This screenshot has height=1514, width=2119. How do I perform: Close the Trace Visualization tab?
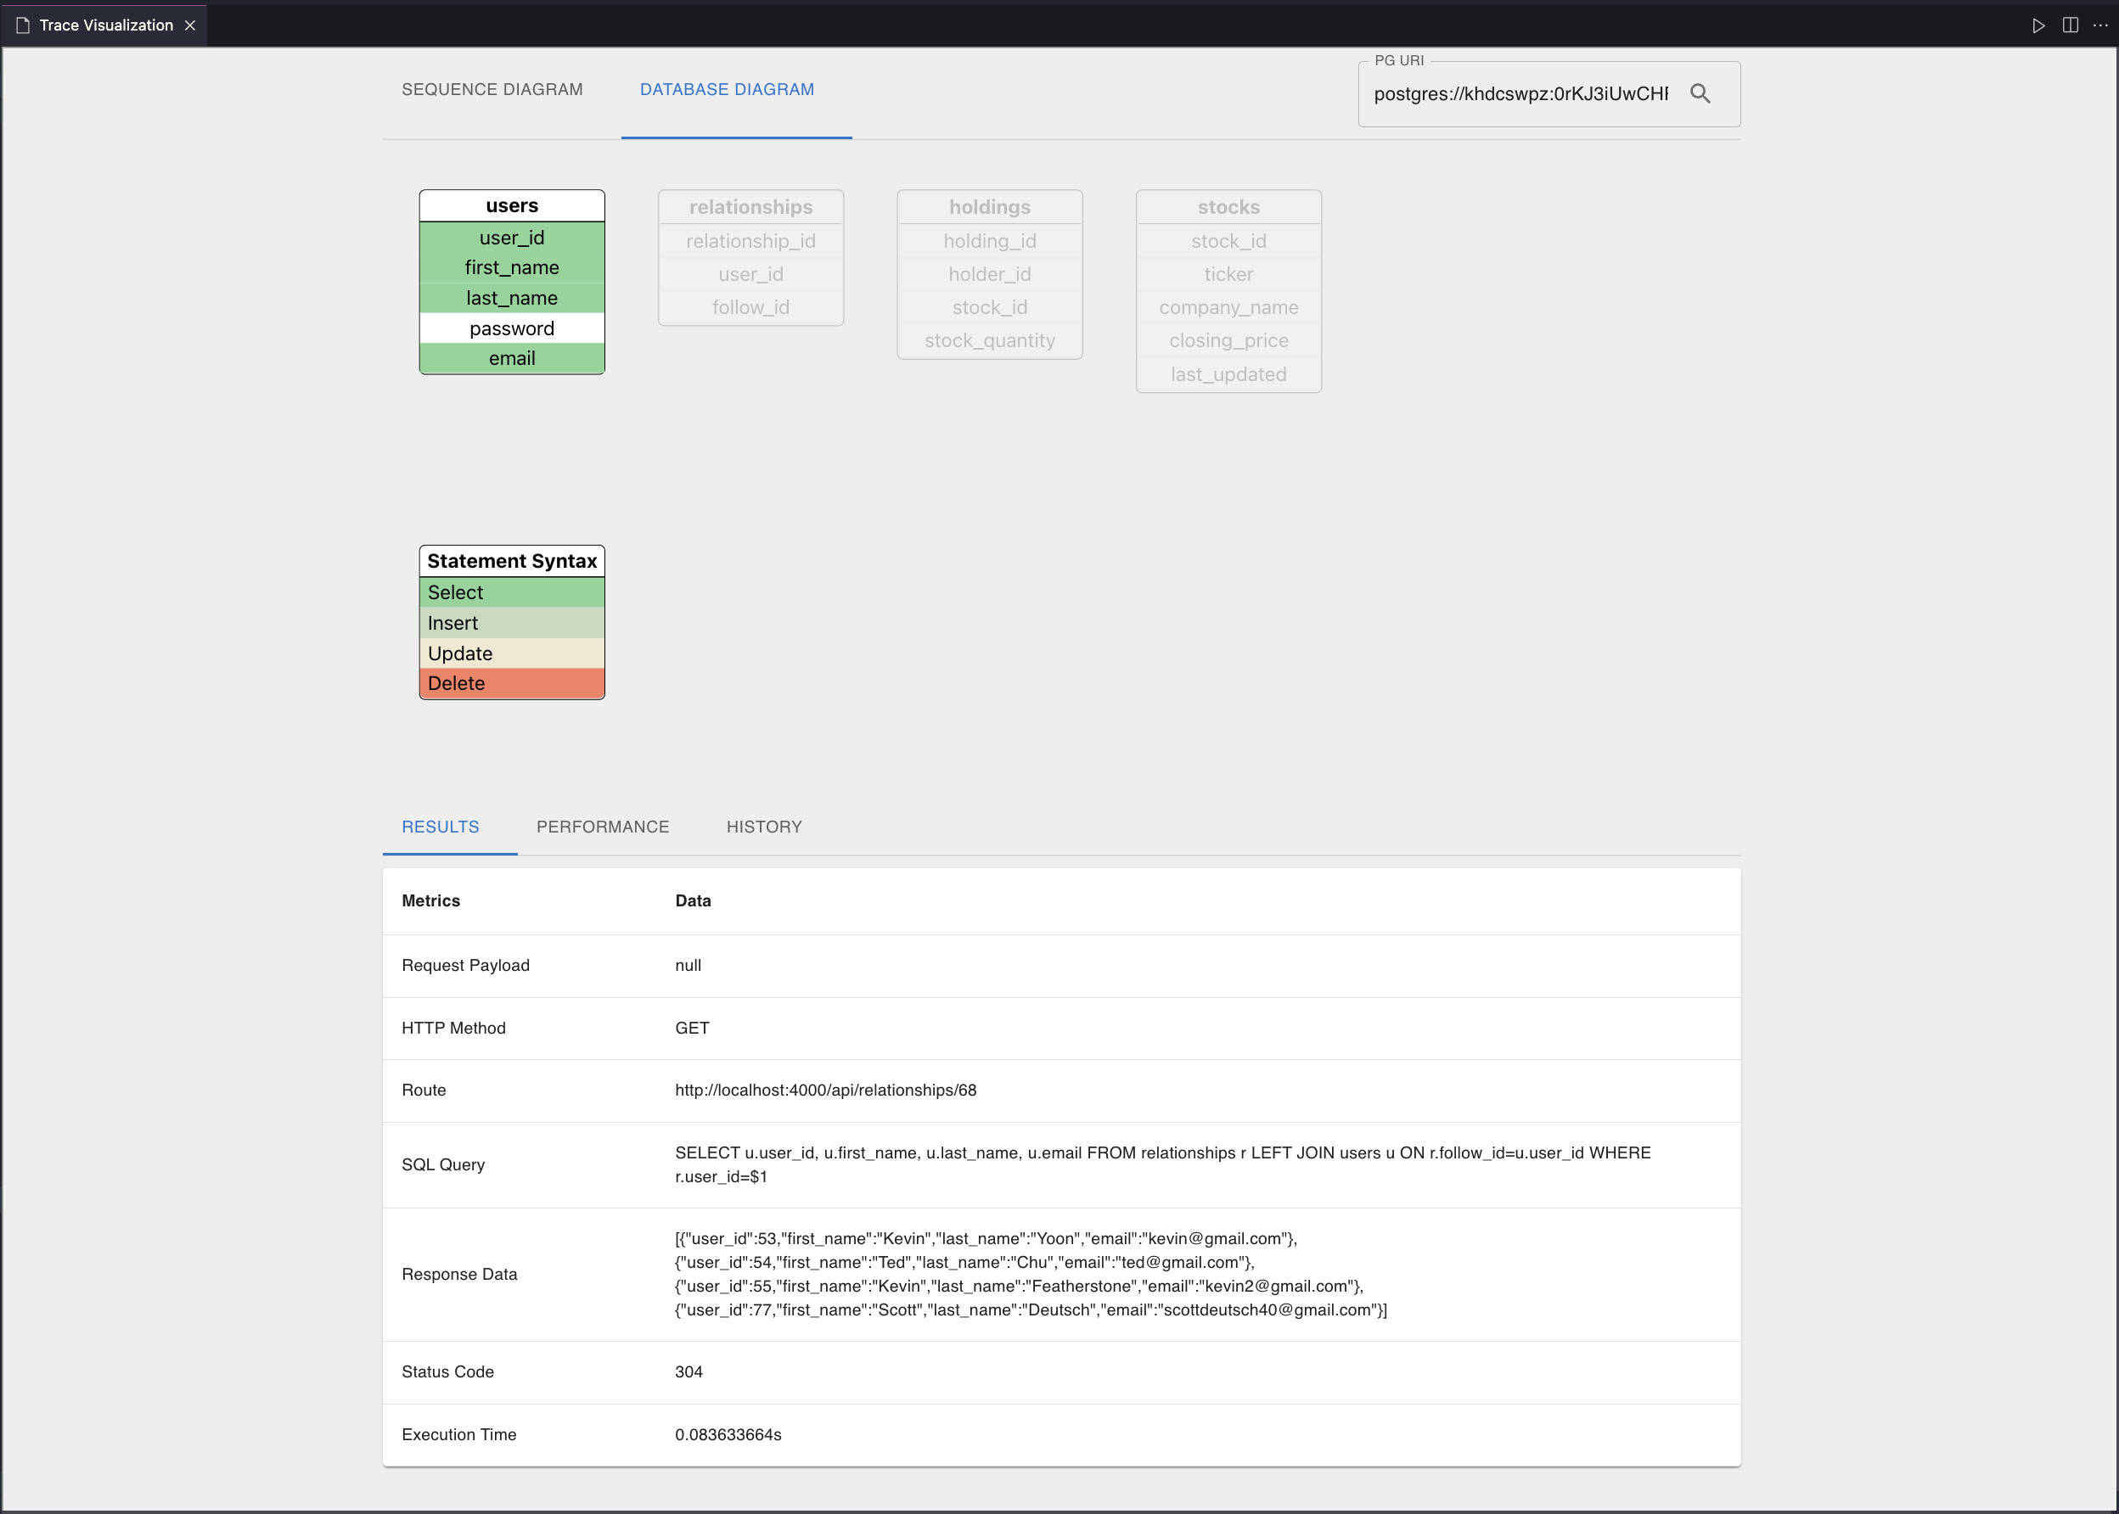190,25
